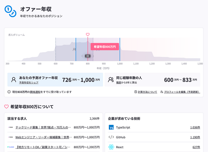
Task: Click the heart marker above the chart
Action: [x=88, y=35]
